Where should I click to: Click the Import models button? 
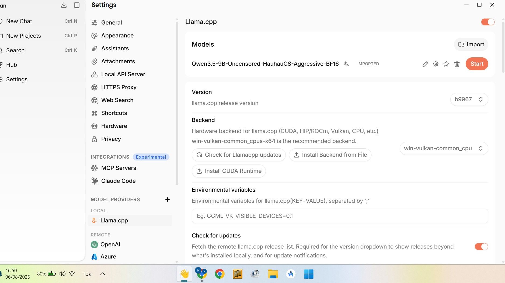(x=471, y=44)
